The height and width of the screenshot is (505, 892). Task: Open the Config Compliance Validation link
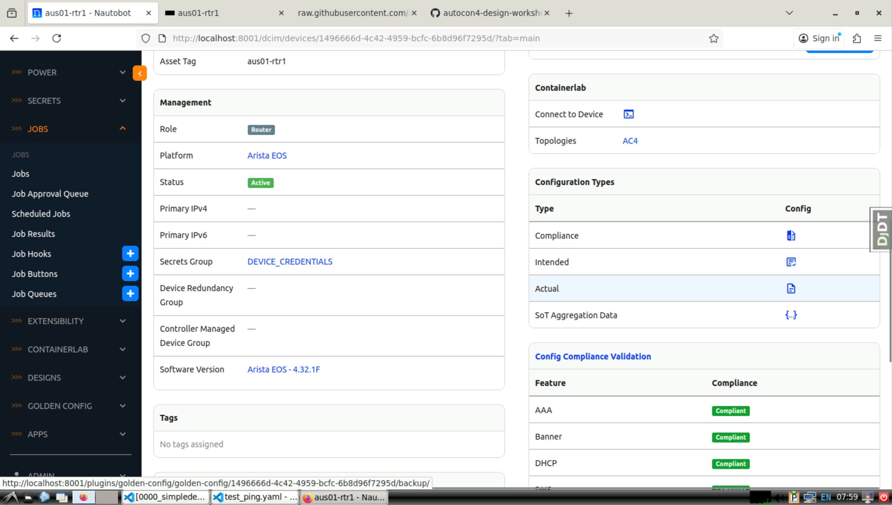(593, 356)
